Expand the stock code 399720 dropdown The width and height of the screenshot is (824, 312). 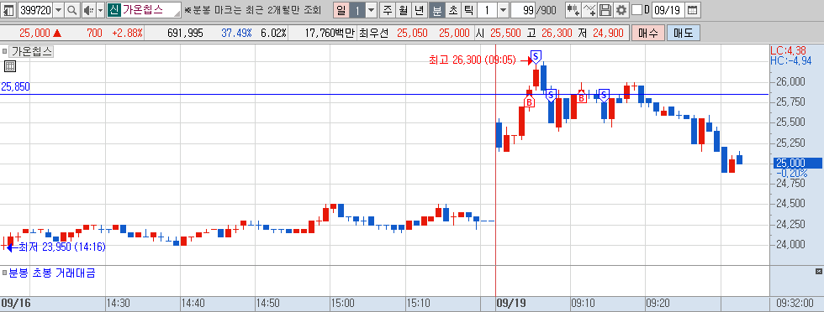[x=58, y=9]
